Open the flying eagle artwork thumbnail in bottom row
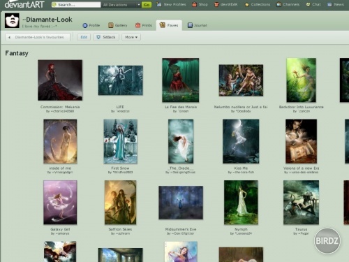Image resolution: width=349 pixels, height=262 pixels. pos(60,252)
